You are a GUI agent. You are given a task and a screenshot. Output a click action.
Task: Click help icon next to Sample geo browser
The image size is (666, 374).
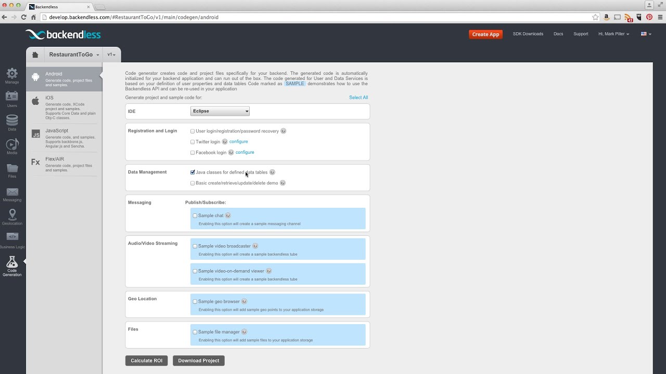(x=245, y=301)
